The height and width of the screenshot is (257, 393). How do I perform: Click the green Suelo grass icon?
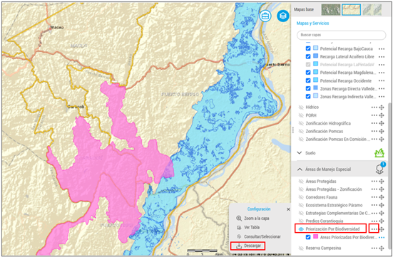click(x=379, y=152)
